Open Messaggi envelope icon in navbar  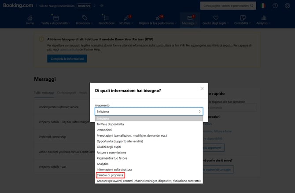pos(188,18)
